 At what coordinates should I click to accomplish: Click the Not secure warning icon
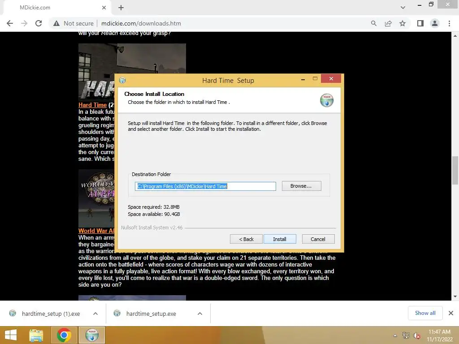(56, 23)
